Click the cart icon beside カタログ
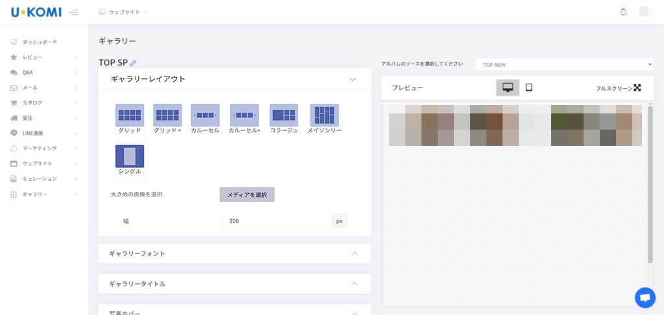The height and width of the screenshot is (315, 664). pyautogui.click(x=14, y=103)
